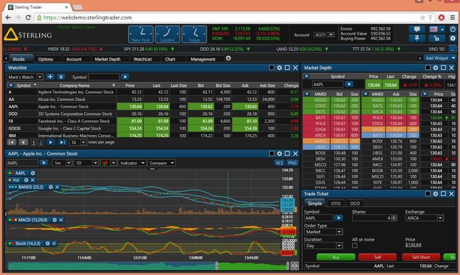Open AAPL chart widget settings gear
The width and height of the screenshot is (460, 275).
(x=279, y=153)
